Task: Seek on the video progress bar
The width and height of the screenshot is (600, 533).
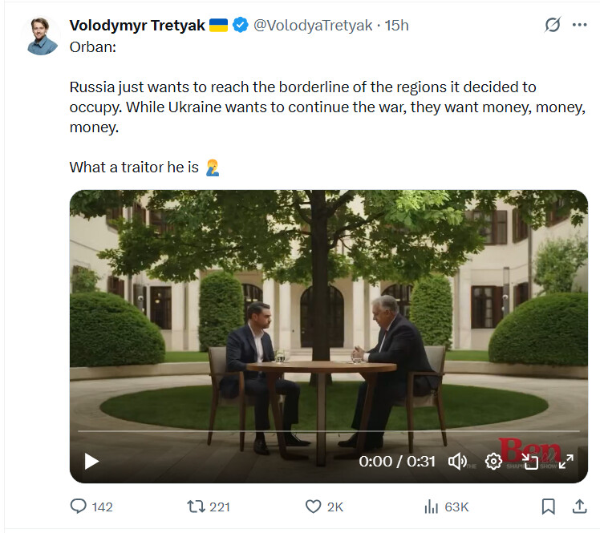Action: (x=329, y=431)
